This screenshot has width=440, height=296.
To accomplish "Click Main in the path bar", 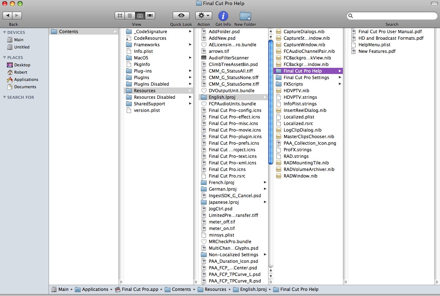I will 60,289.
